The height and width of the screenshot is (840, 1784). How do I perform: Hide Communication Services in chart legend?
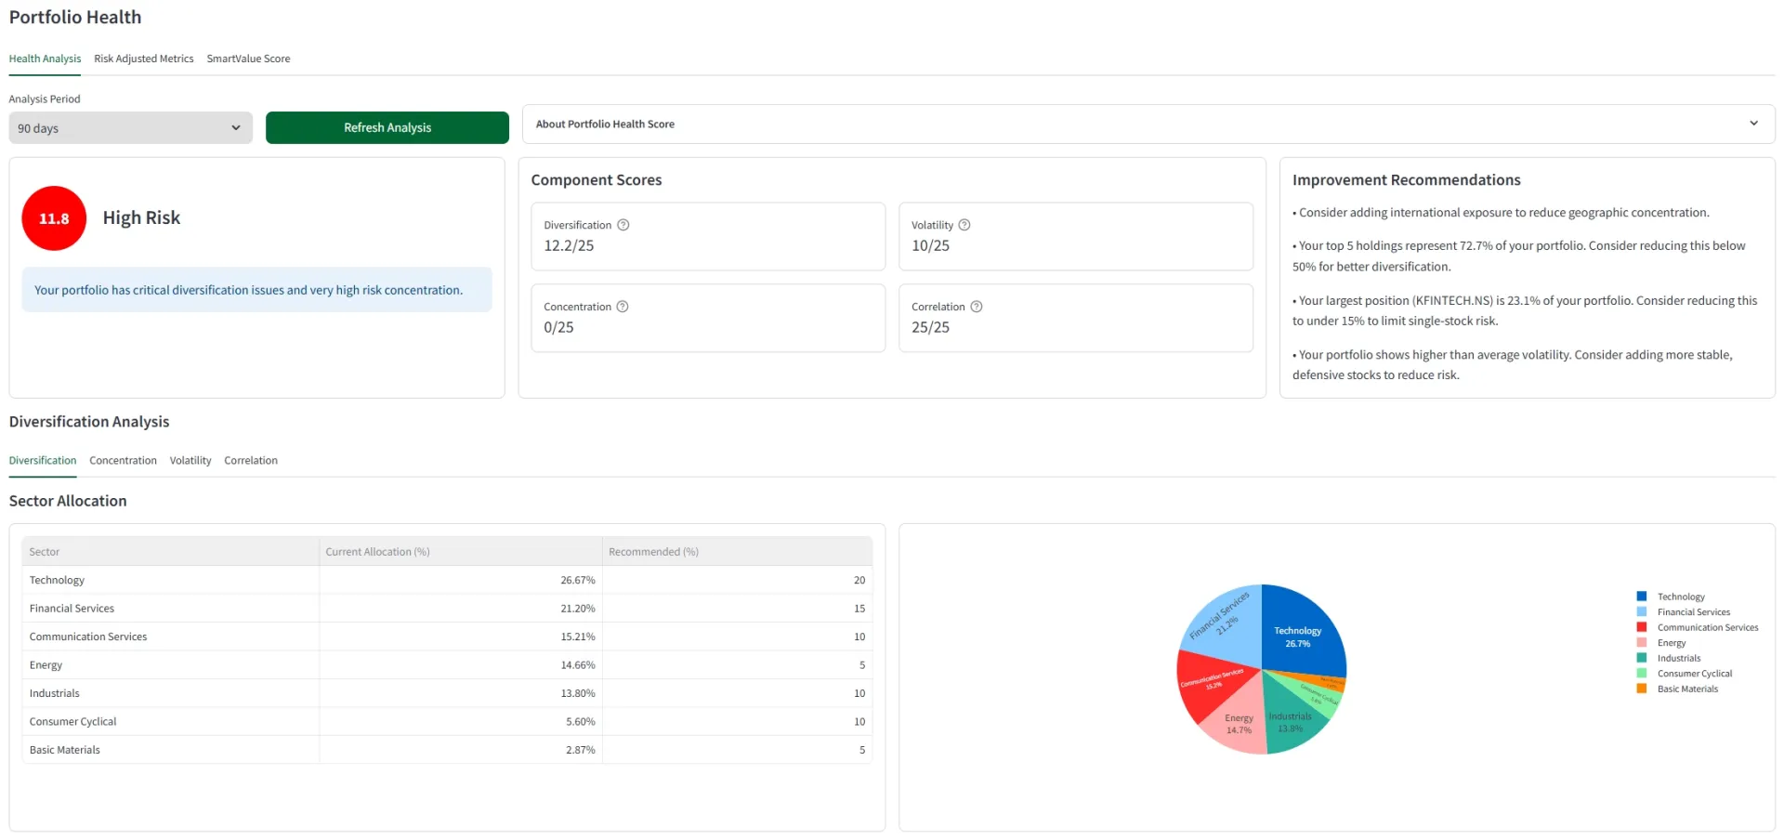pos(1707,627)
